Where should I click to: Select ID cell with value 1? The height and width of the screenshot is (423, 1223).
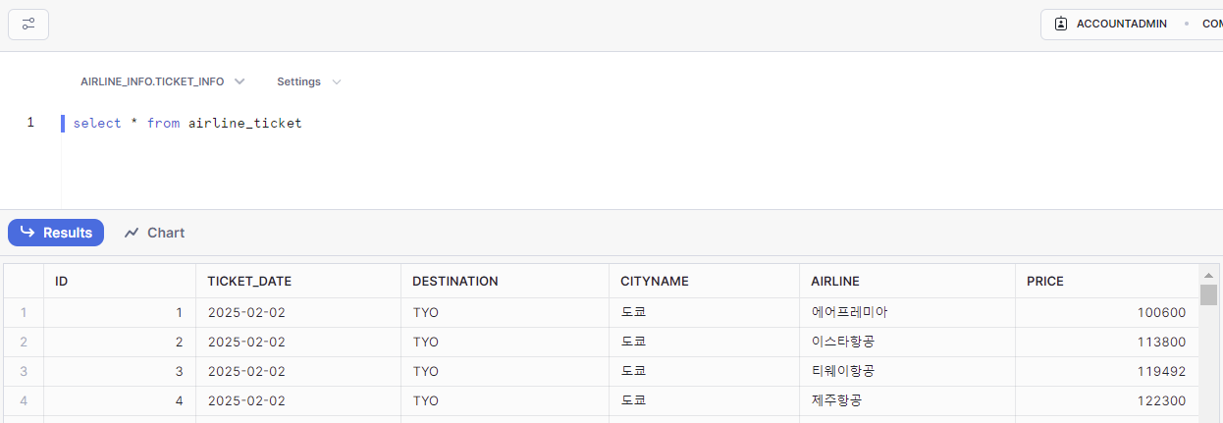point(119,313)
